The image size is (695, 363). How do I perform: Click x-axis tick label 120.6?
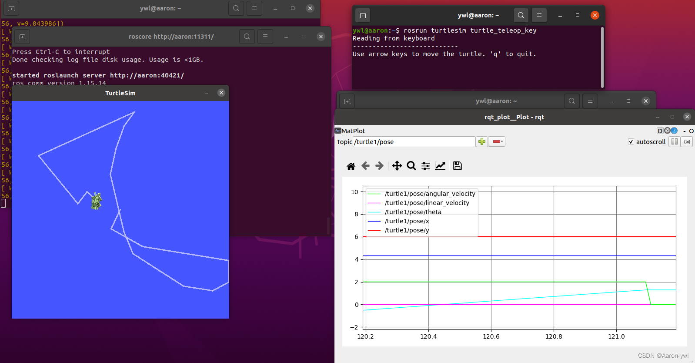[491, 336]
